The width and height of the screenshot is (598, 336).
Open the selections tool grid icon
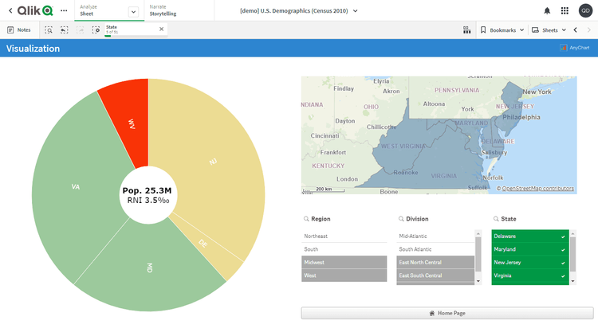point(466,29)
